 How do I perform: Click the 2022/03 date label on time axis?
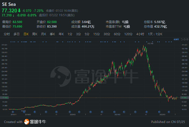(162, 114)
